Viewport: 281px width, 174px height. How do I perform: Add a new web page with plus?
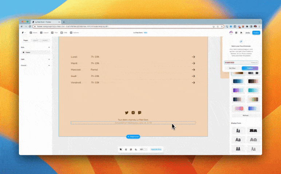point(49,47)
